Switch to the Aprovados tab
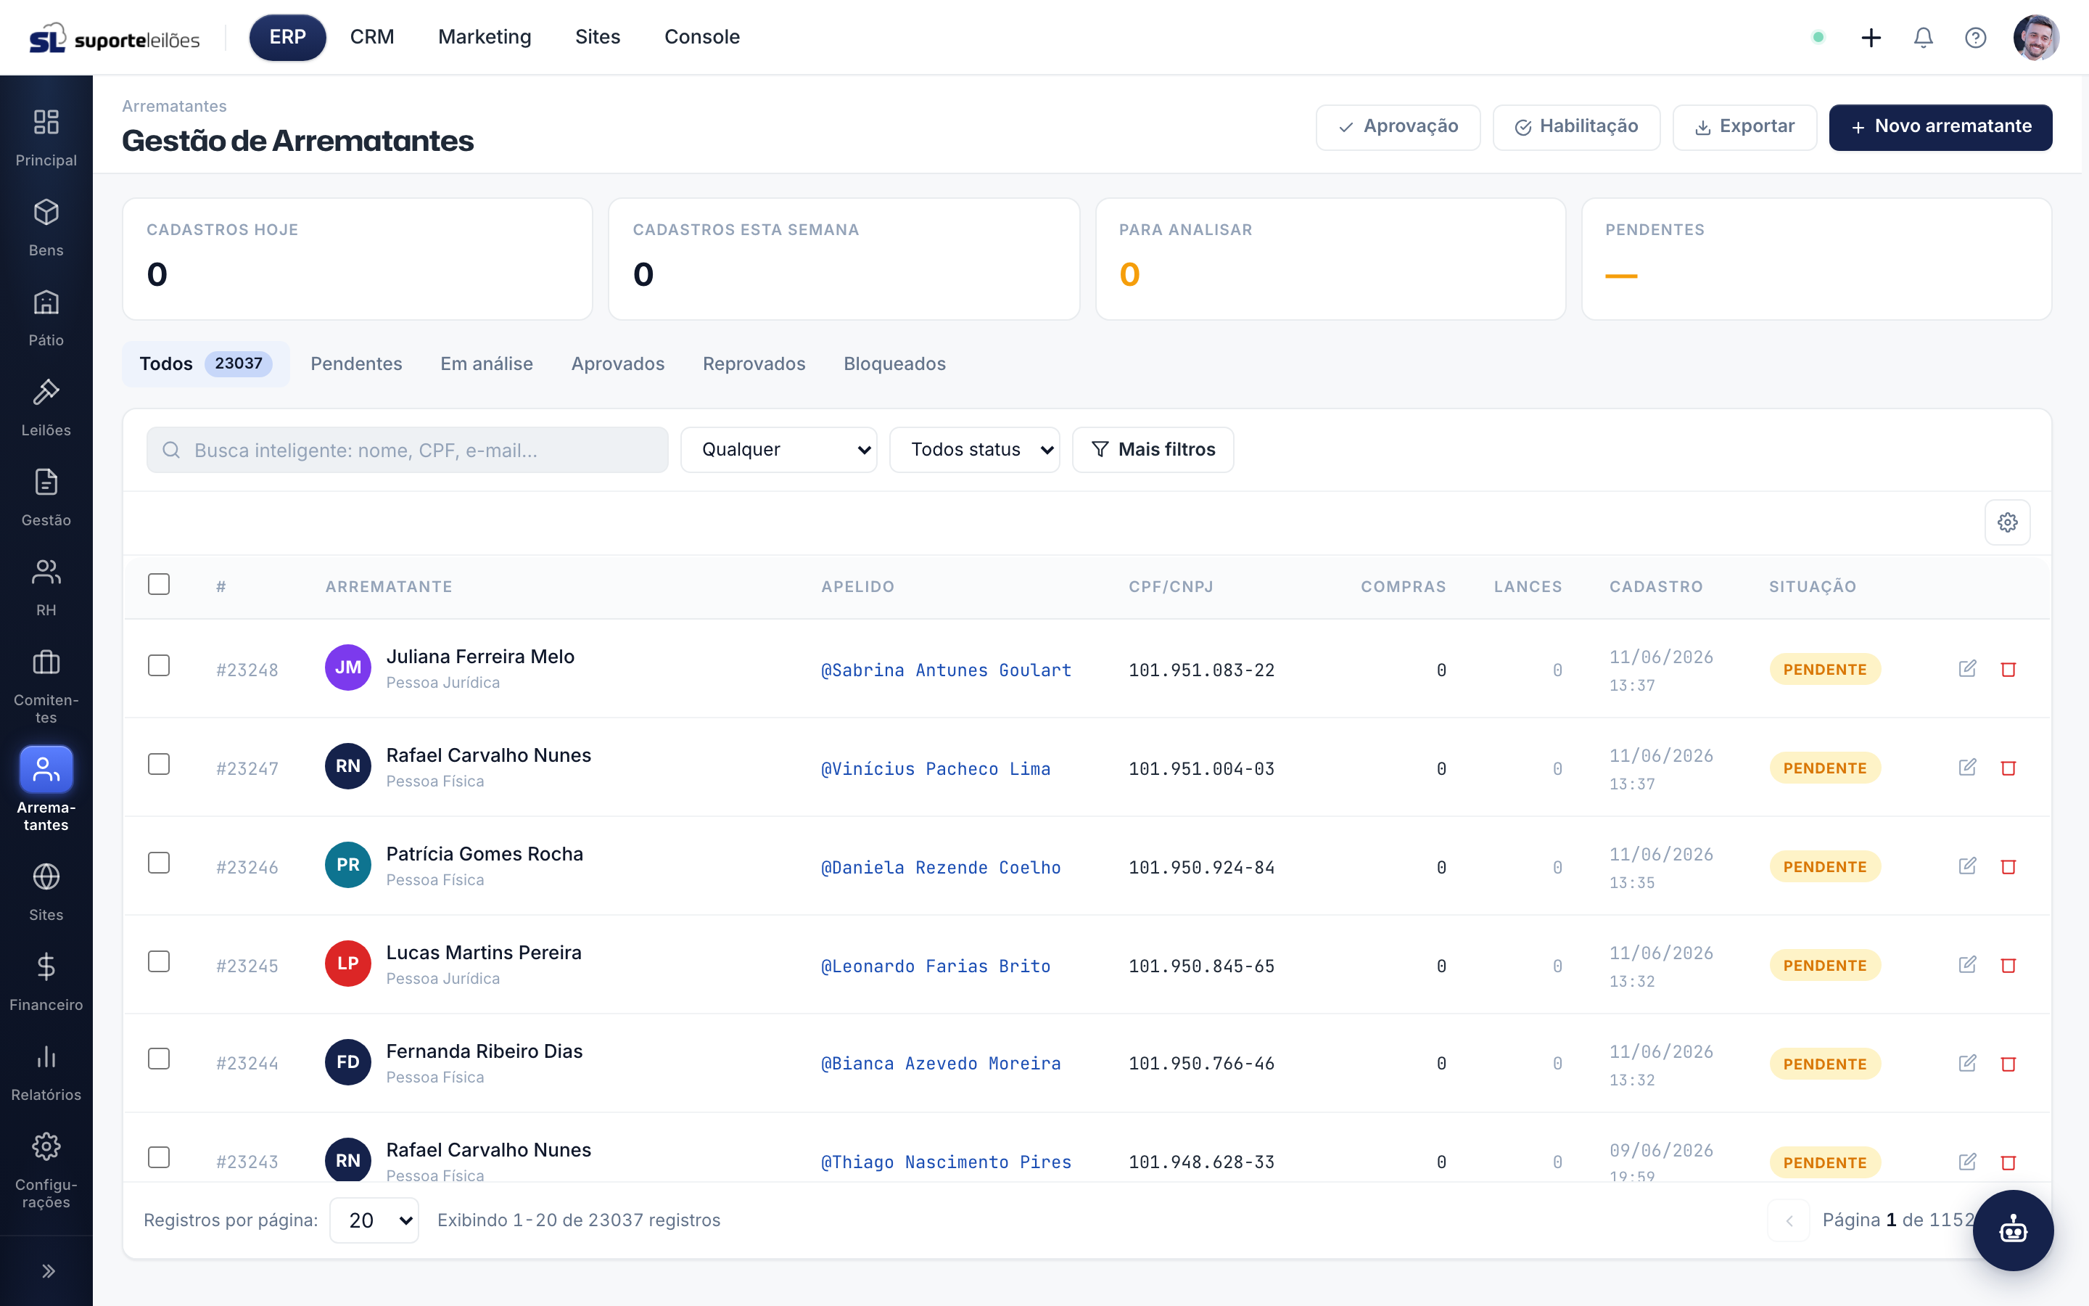2089x1306 pixels. 618,364
